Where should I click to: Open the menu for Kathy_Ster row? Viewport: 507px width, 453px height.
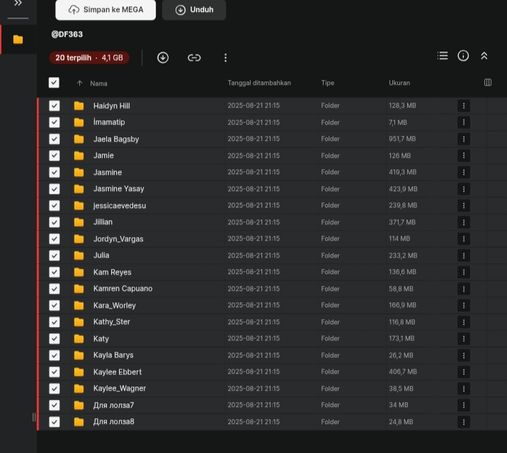click(464, 322)
